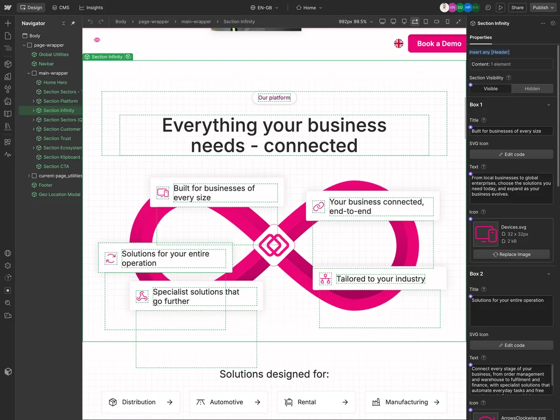Image resolution: width=560 pixels, height=420 pixels.
Task: Open the Assets image icon
Action: [x=8, y=101]
